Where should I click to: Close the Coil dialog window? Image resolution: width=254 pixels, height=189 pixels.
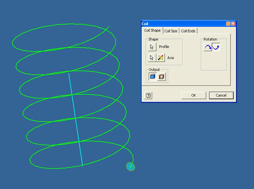[233, 24]
